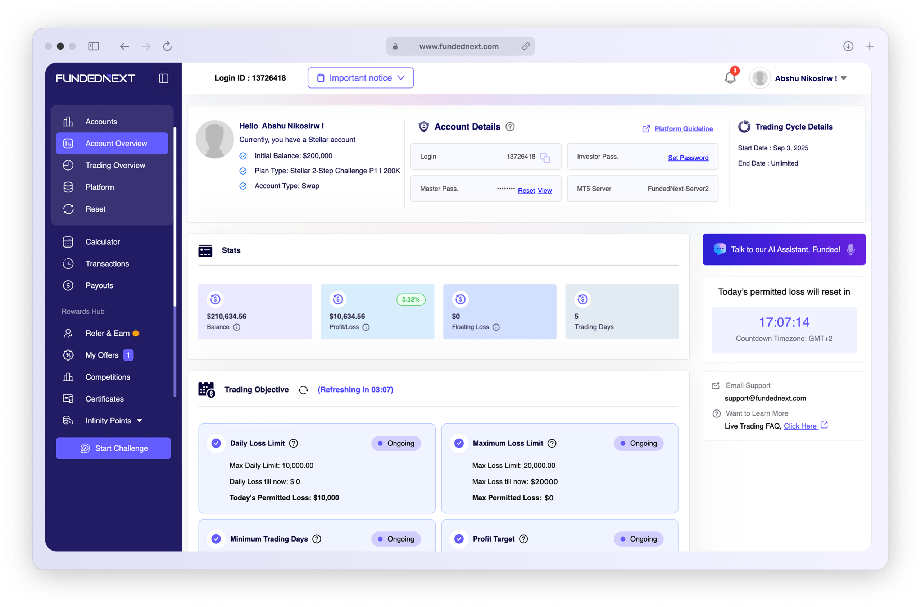
Task: Open the Platform Guideline link
Action: [x=684, y=128]
